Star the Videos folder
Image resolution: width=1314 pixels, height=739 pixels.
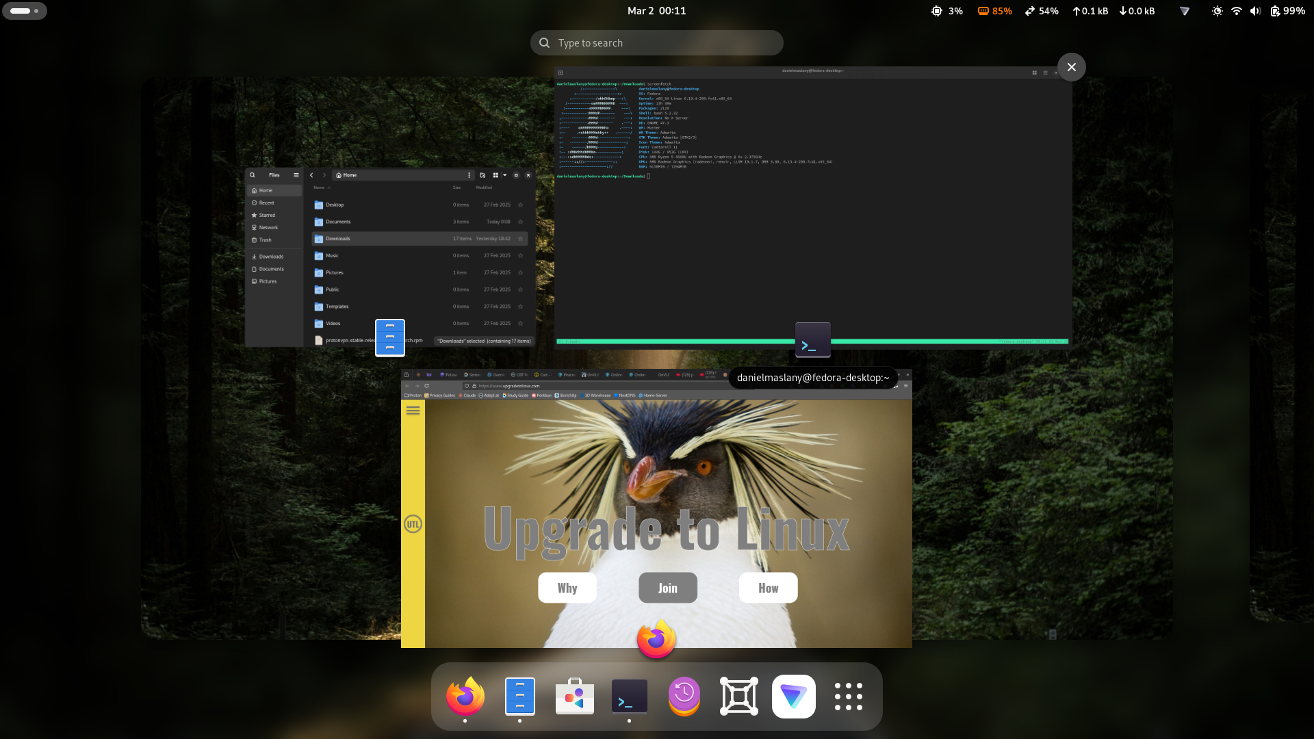point(520,324)
